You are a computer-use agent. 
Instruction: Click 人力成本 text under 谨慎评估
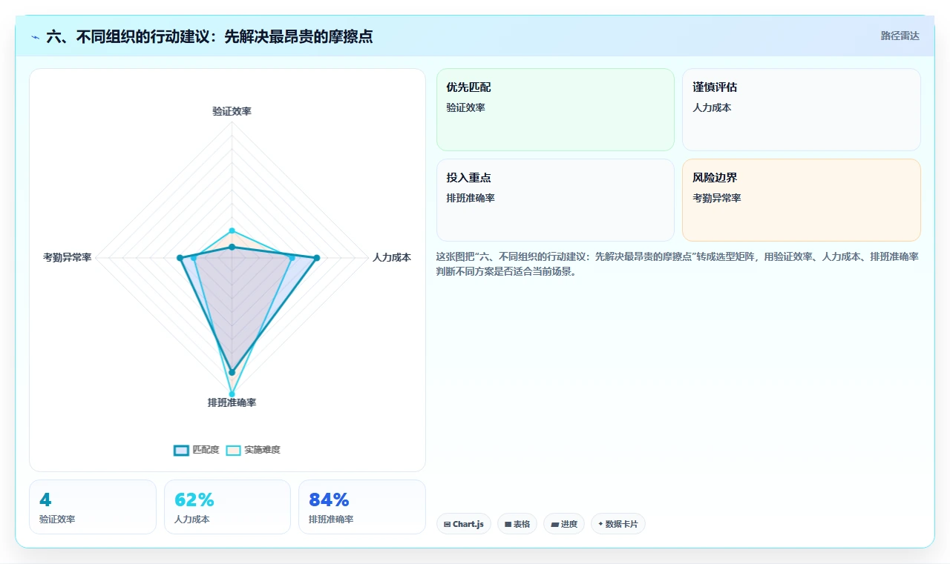(x=712, y=107)
